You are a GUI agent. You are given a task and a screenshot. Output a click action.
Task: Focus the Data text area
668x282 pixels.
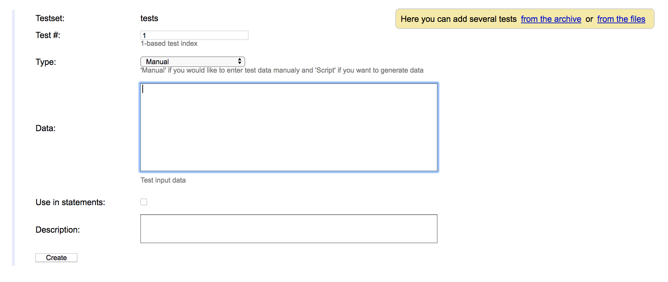click(x=289, y=127)
